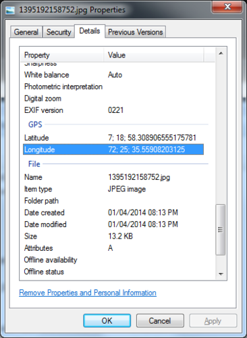Click the vertical scrollbar thumb

(x=221, y=230)
